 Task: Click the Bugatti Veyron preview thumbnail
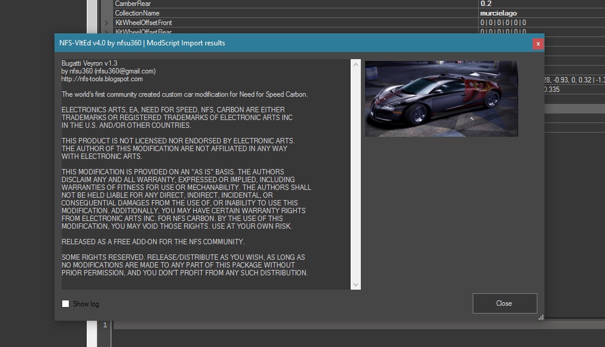pos(441,98)
